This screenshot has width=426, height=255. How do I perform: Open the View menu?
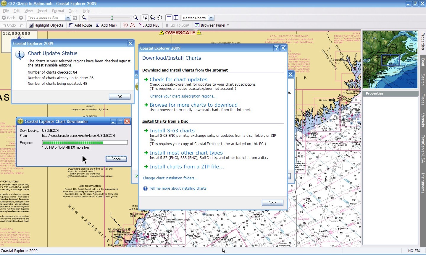tap(28, 11)
